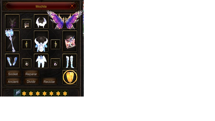The image size is (215, 121).
Task: Select the left gold earring slot
Action: [x=27, y=44]
